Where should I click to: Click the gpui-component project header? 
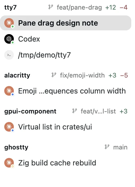point(30,111)
